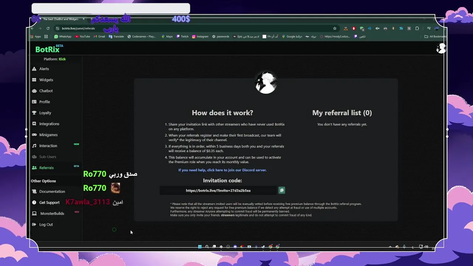The height and width of the screenshot is (266, 473).
Task: Reload the page in the browser
Action: [48, 28]
